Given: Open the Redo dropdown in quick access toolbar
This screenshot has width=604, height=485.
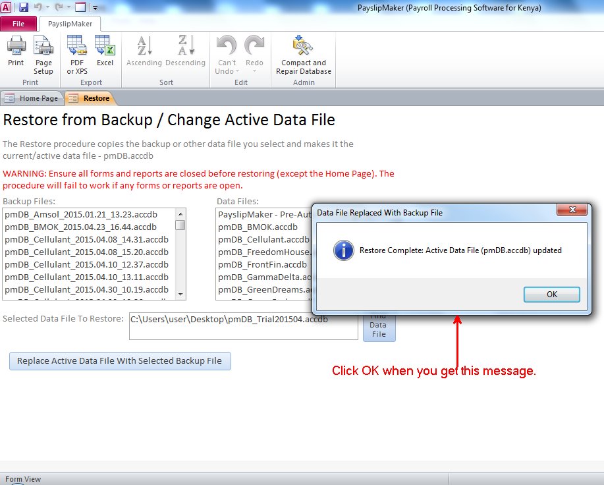Looking at the screenshot, I should tap(69, 7).
